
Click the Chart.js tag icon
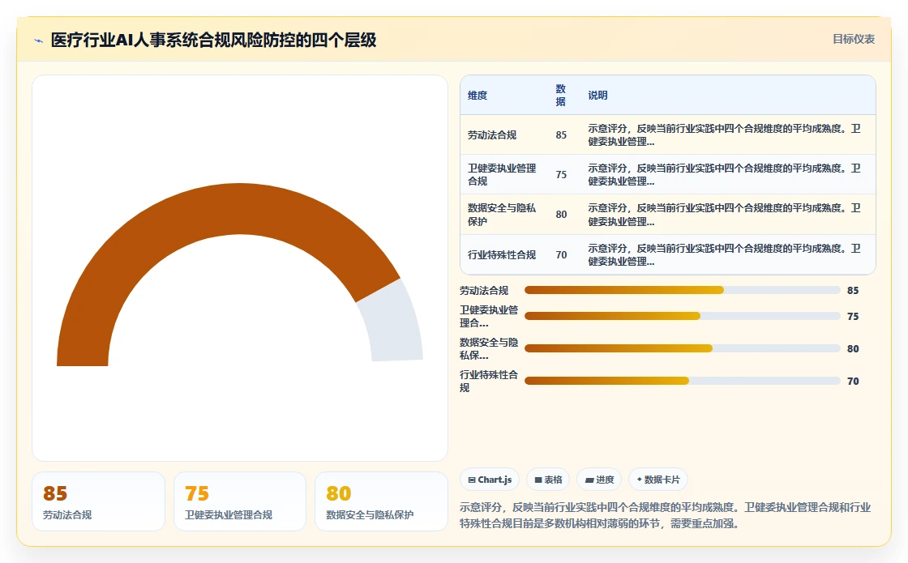pyautogui.click(x=472, y=480)
